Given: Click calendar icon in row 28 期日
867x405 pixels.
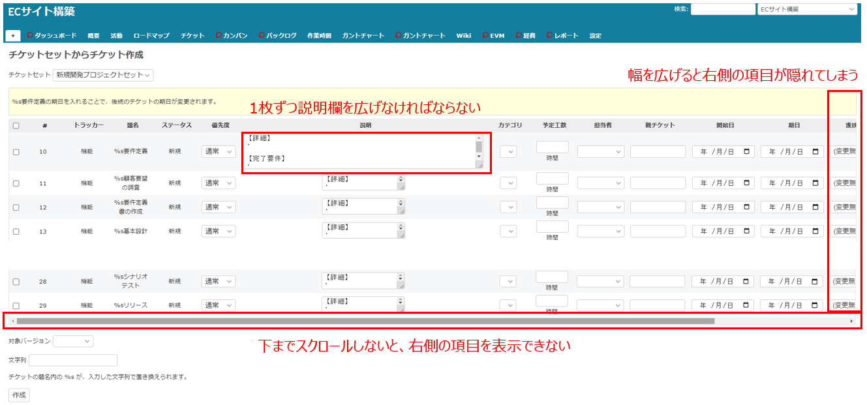Looking at the screenshot, I should click(x=815, y=282).
